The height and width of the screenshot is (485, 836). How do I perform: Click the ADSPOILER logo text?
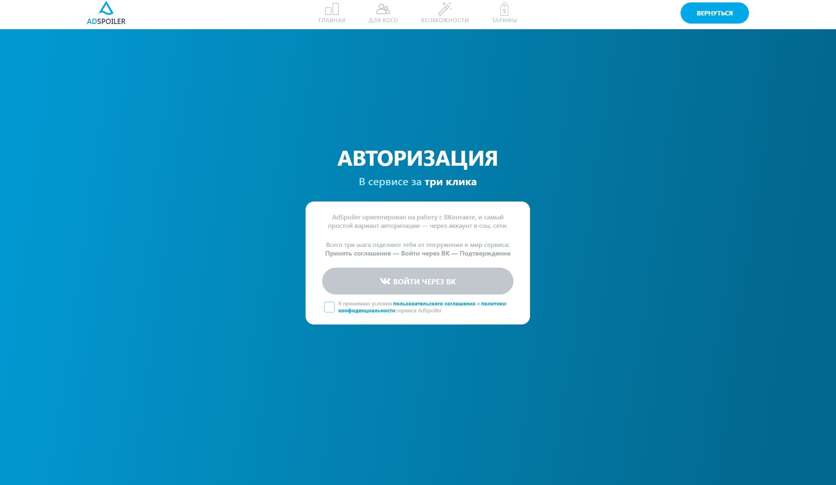pos(106,21)
